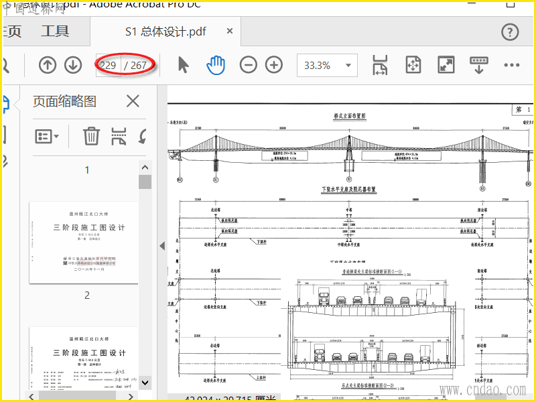Viewport: 536px width, 402px height.
Task: Open thumbnail options menu dropdown
Action: point(47,137)
